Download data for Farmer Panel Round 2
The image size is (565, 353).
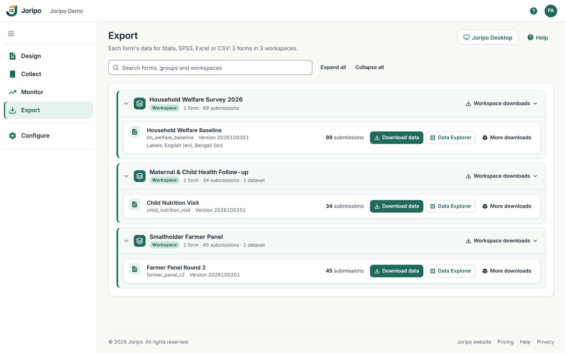click(x=396, y=271)
